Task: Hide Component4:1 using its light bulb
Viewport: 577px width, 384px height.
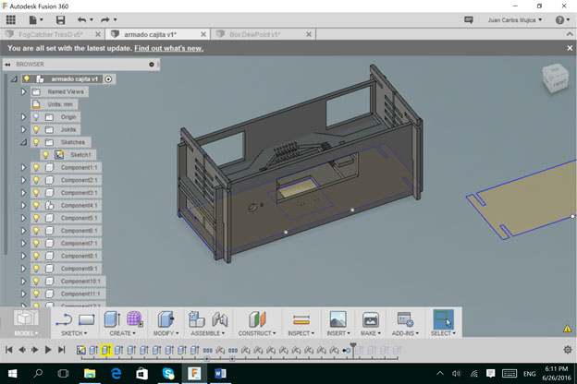Action: [x=36, y=205]
